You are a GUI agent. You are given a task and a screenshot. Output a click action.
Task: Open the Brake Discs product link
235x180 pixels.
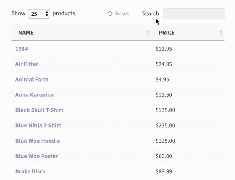coord(30,171)
